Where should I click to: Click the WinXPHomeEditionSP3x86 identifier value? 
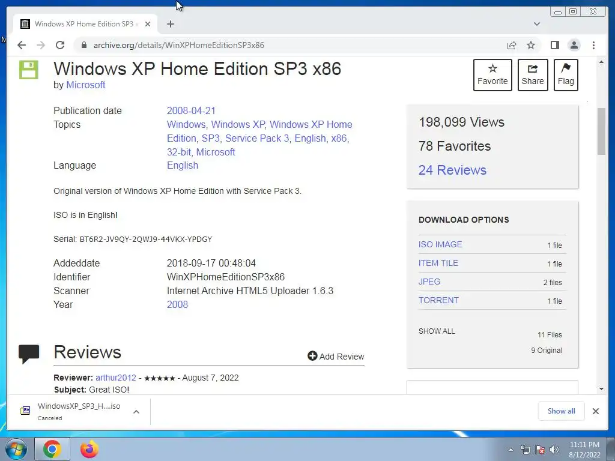[x=226, y=277]
